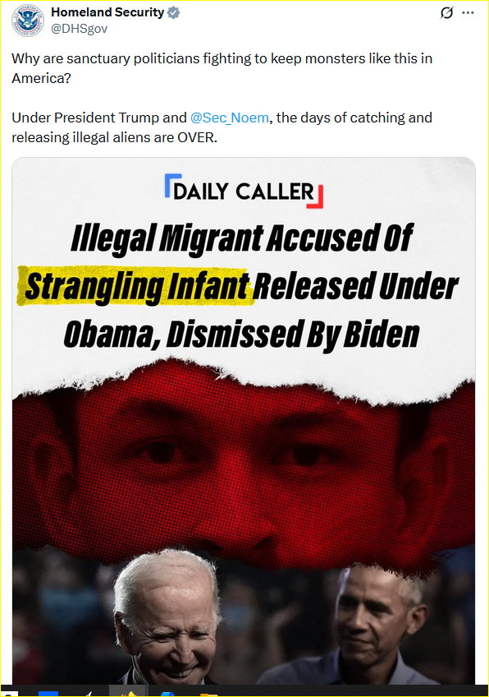Open the @Sec_Noem mention link
The width and height of the screenshot is (489, 697).
click(x=230, y=118)
